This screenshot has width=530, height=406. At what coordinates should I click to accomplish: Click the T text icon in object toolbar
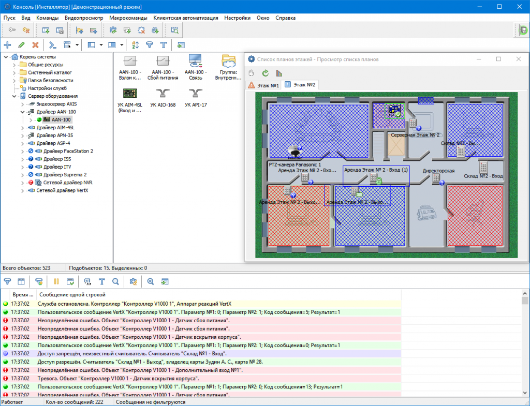pyautogui.click(x=163, y=45)
